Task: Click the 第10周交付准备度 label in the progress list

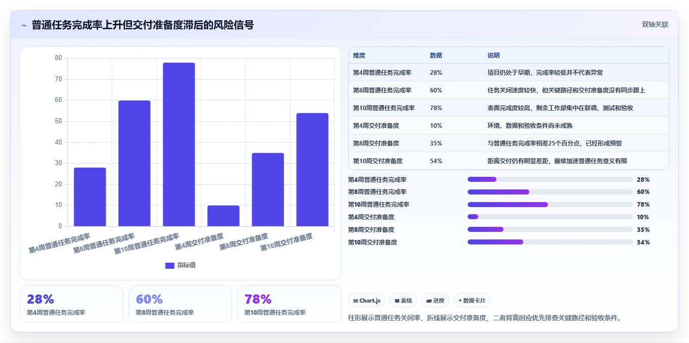Action: tap(373, 242)
